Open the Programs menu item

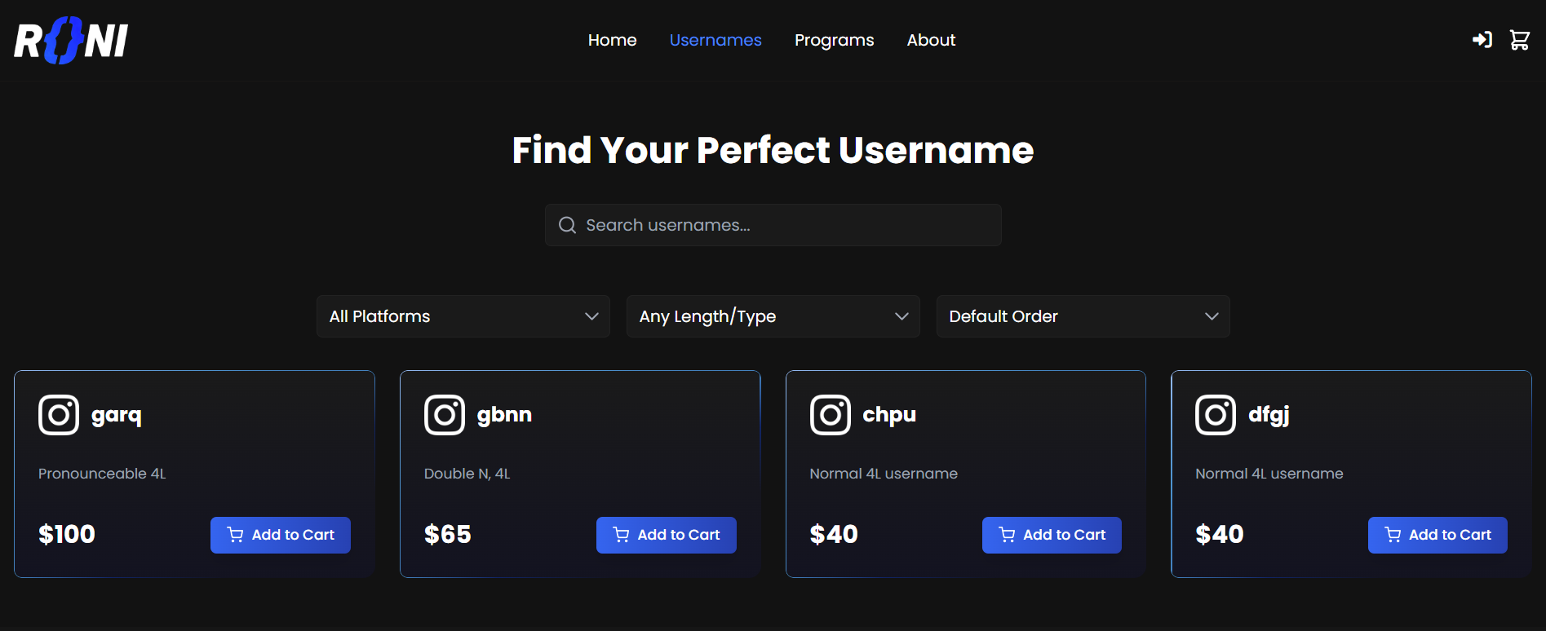[834, 40]
